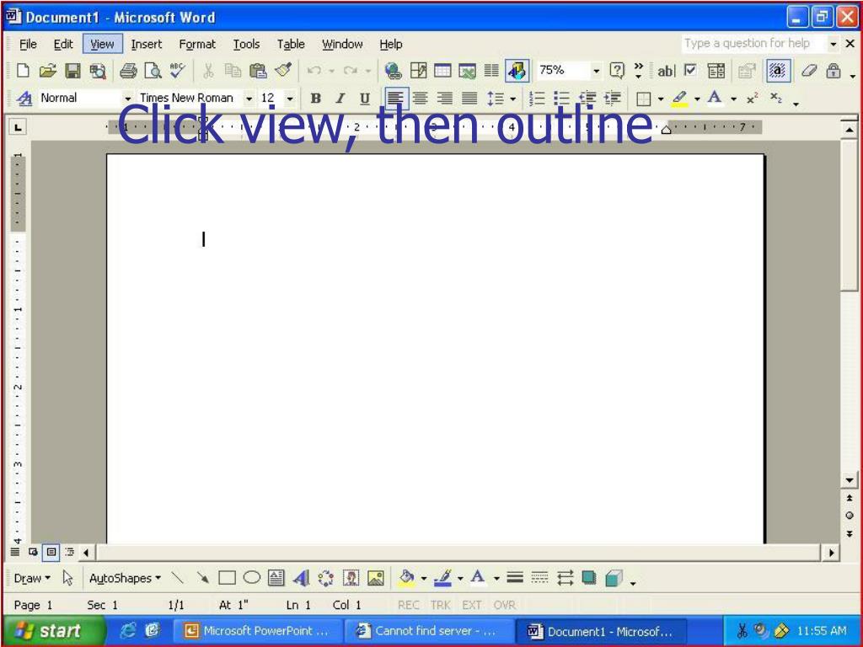
Task: Expand the Style dropdown showing Normal
Action: coord(128,99)
